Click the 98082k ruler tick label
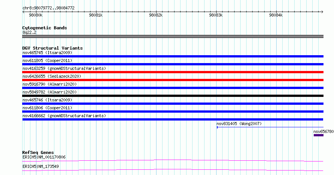Image resolution: width=334 pixels, height=175 pixels. (156, 15)
